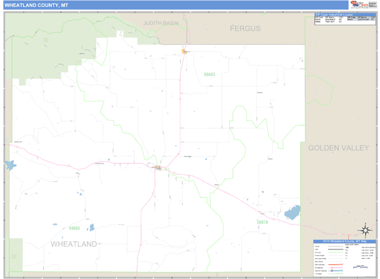This screenshot has height=279, width=380.
Task: Click the JUDITH BASIN county label
Action: 161,23
